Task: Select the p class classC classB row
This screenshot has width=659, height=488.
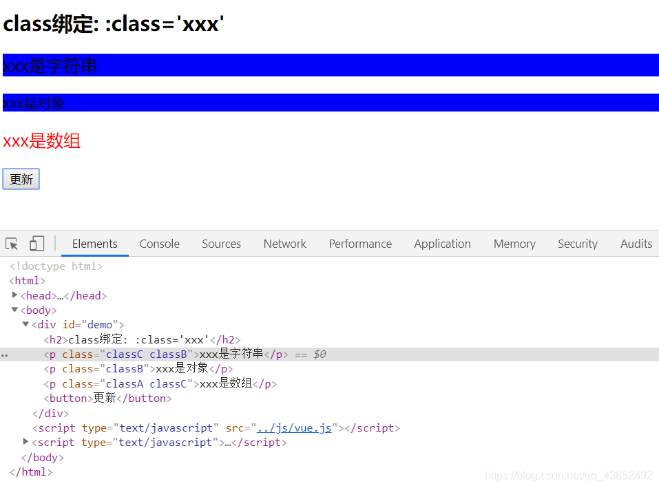Action: point(329,354)
